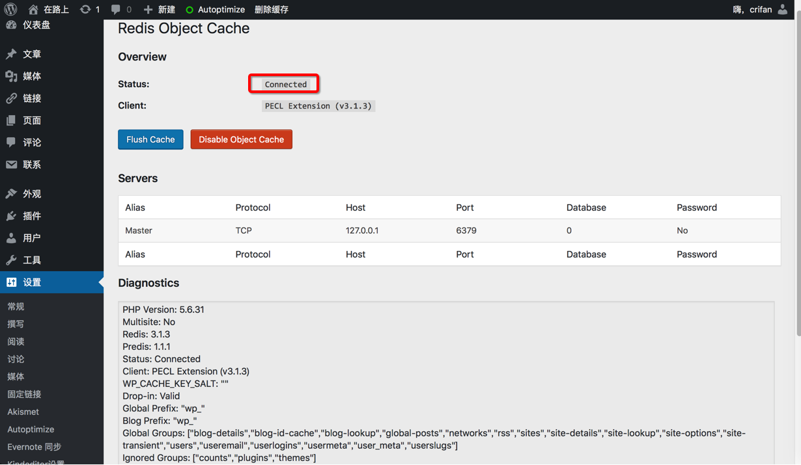Click the Flush Cache button
The width and height of the screenshot is (801, 465).
coord(150,139)
